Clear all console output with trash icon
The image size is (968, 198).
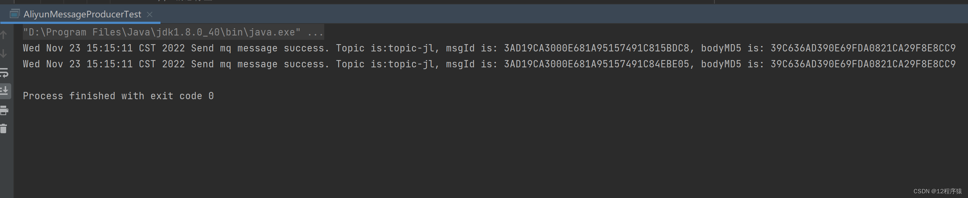4,129
